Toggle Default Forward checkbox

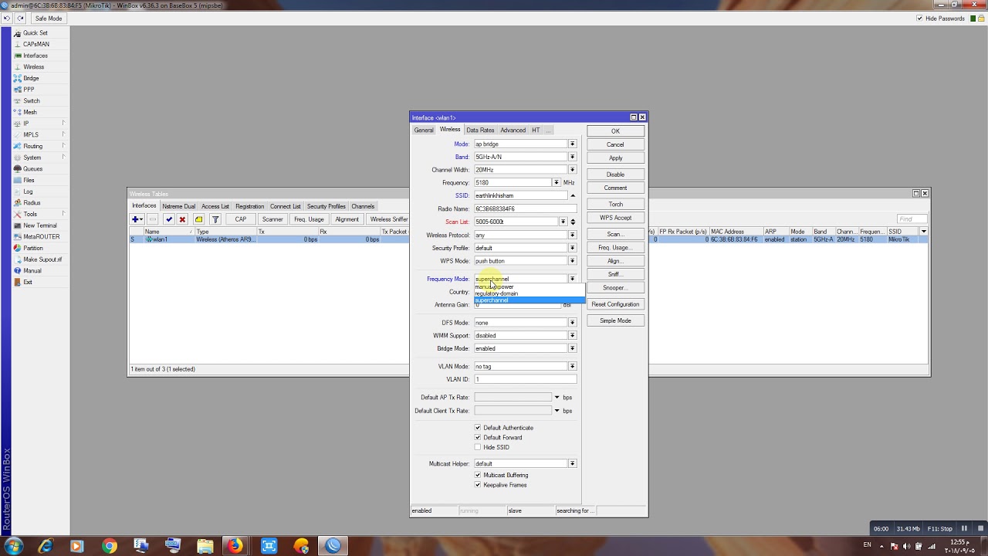[478, 438]
